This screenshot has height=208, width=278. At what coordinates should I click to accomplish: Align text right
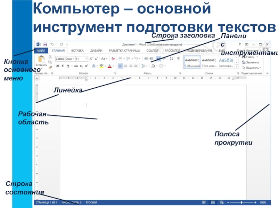[x=131, y=66]
